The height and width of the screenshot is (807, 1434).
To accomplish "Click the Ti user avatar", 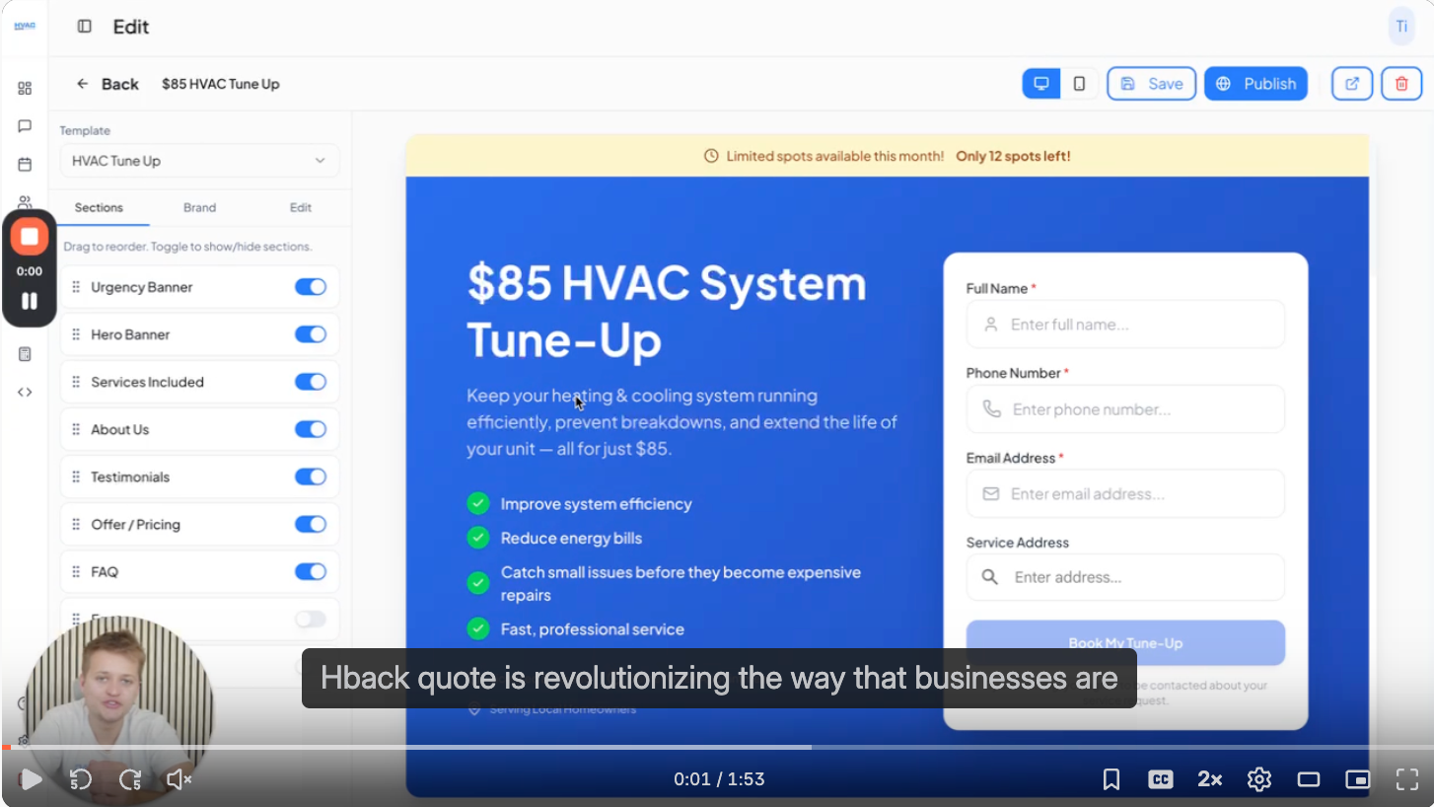I will coord(1401,27).
